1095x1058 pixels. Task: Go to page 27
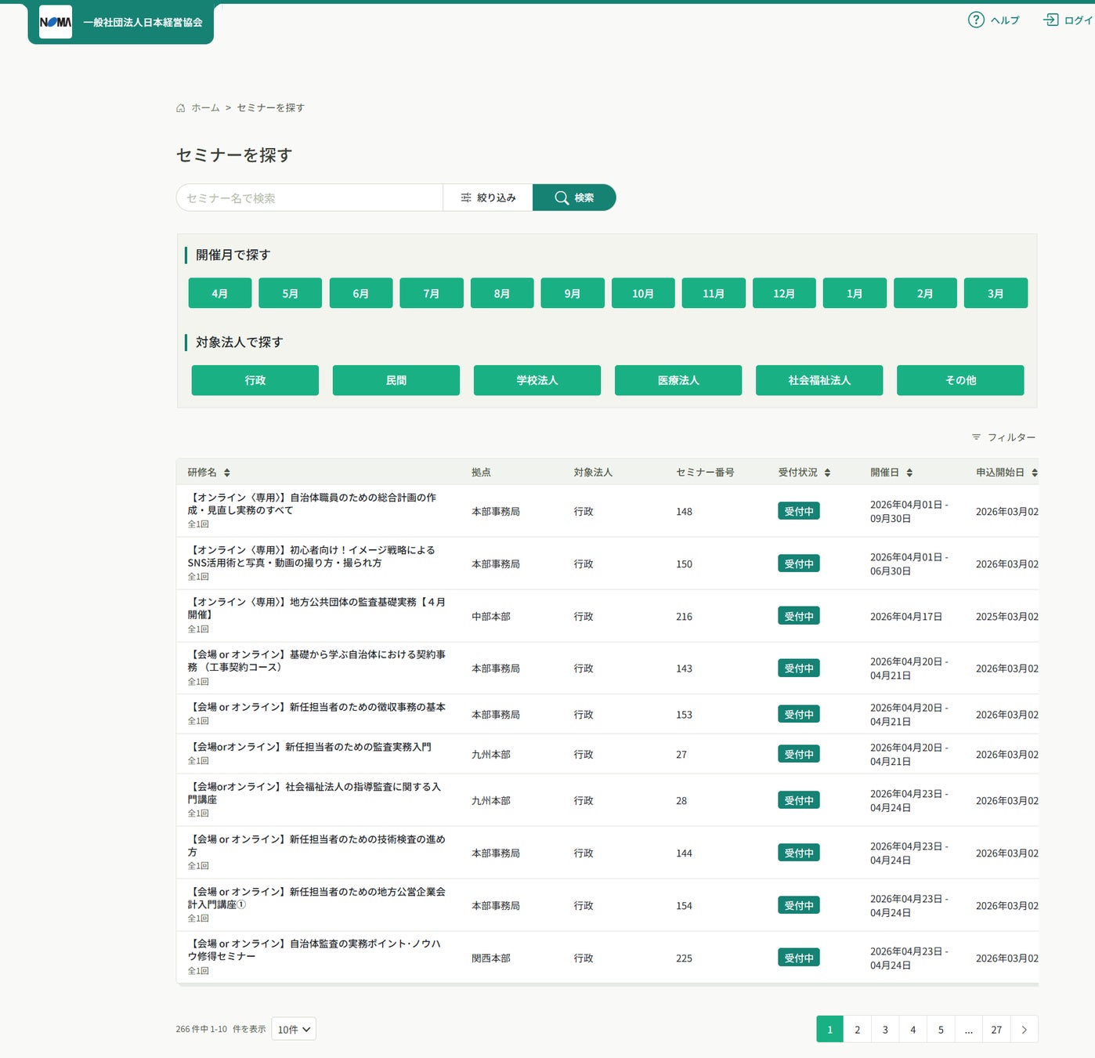point(996,1030)
